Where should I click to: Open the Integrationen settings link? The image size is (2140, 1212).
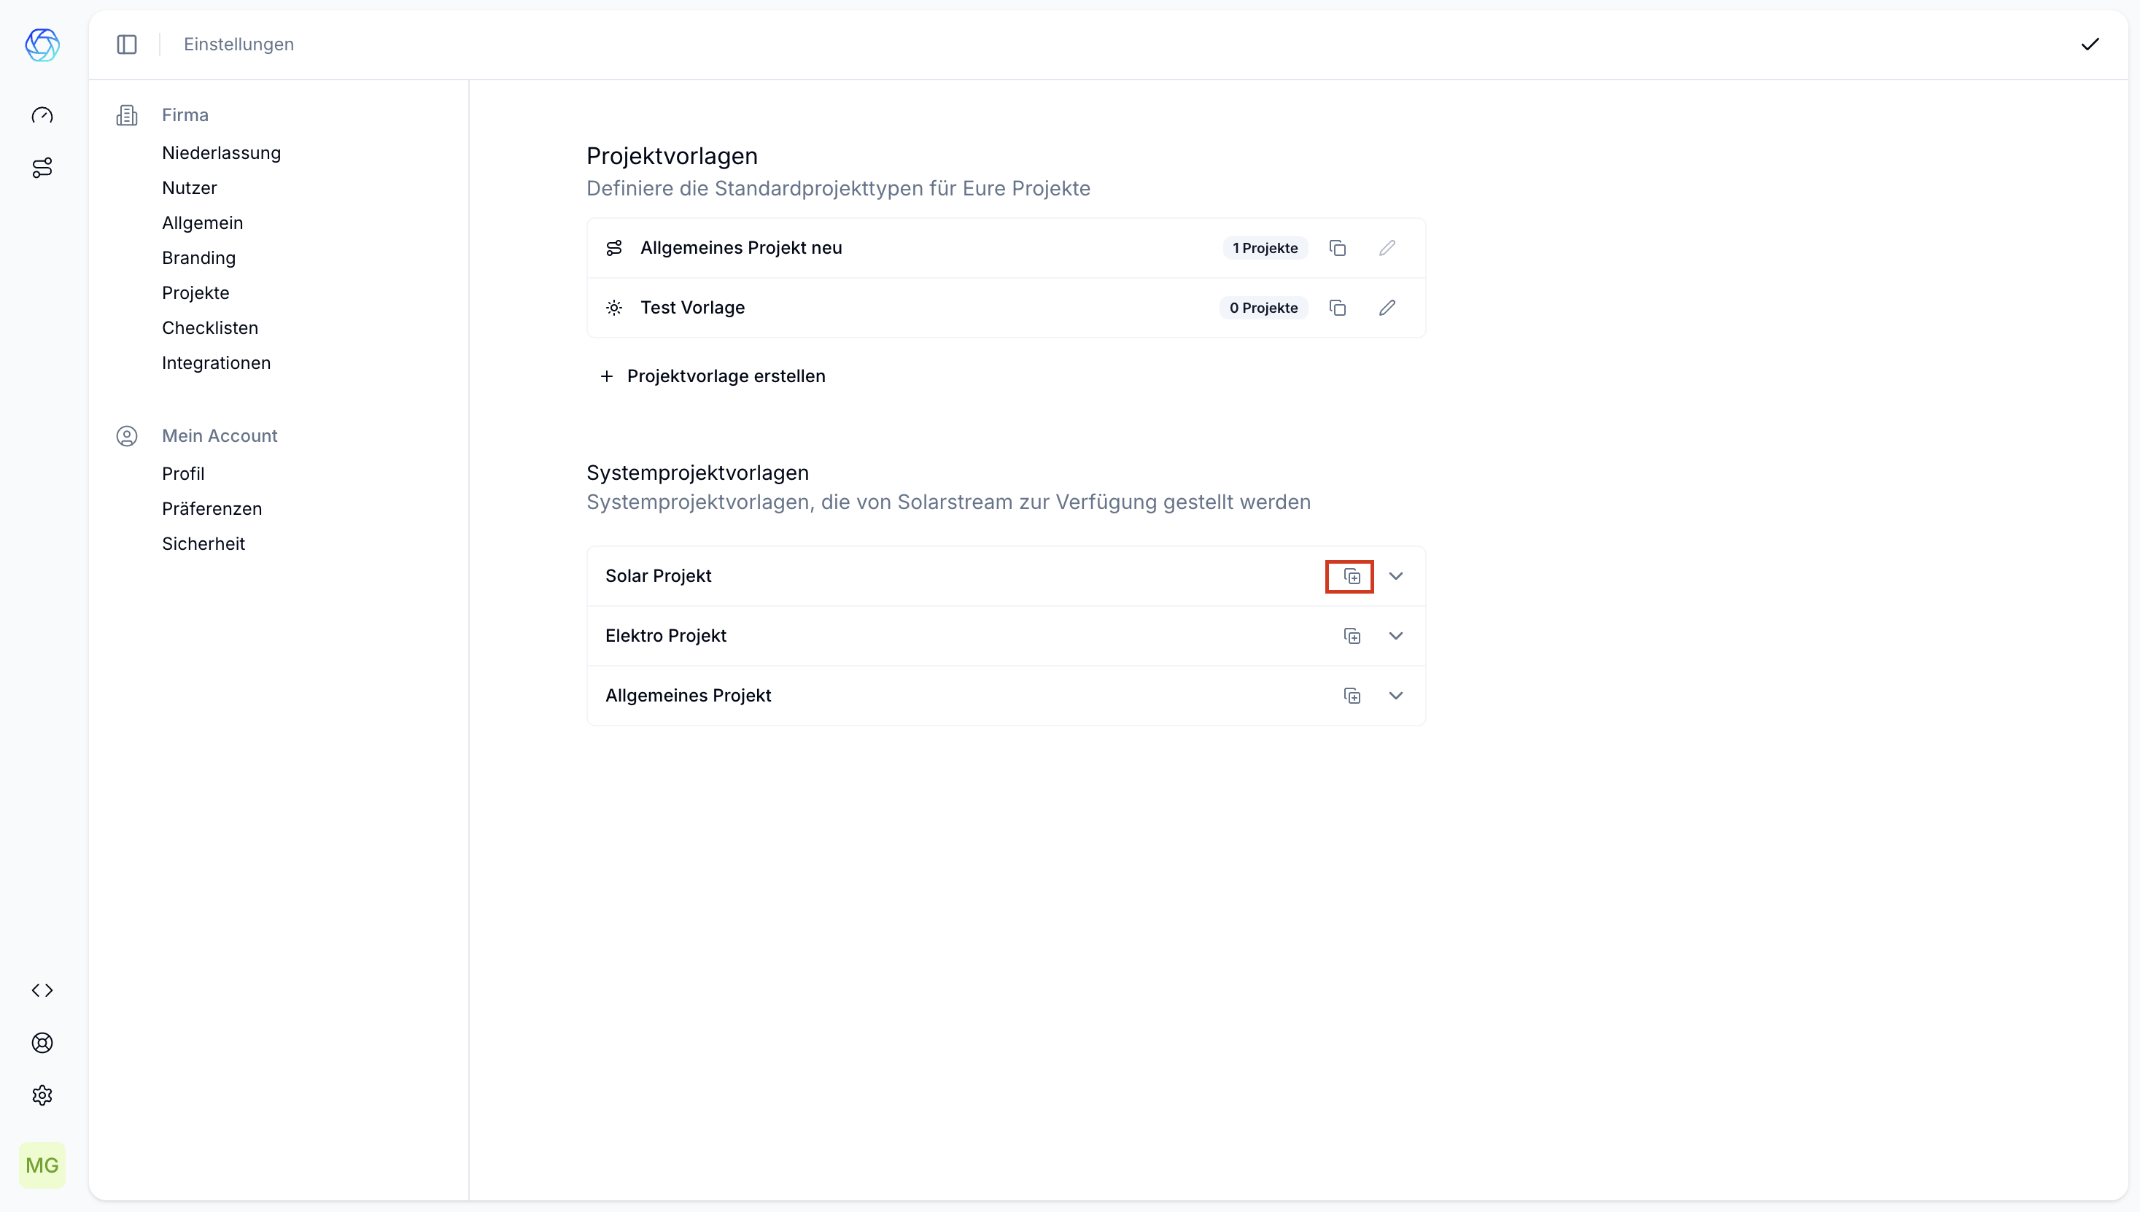pyautogui.click(x=216, y=363)
